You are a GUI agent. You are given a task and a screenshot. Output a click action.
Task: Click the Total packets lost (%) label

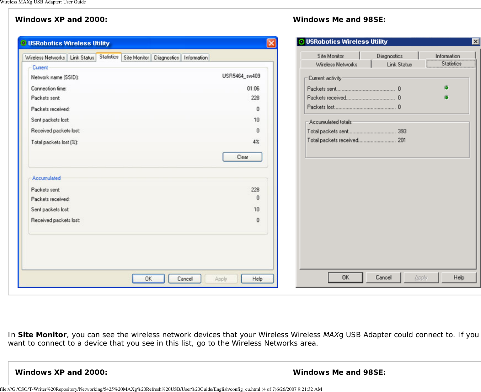54,142
